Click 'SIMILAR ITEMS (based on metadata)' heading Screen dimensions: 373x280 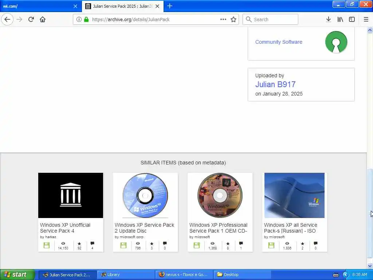click(183, 163)
